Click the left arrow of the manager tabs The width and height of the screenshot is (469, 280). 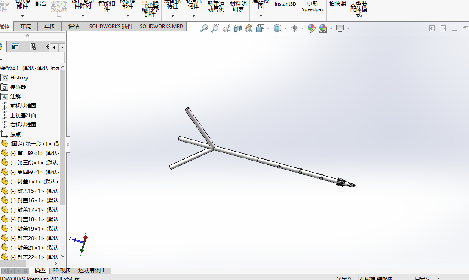click(x=54, y=47)
